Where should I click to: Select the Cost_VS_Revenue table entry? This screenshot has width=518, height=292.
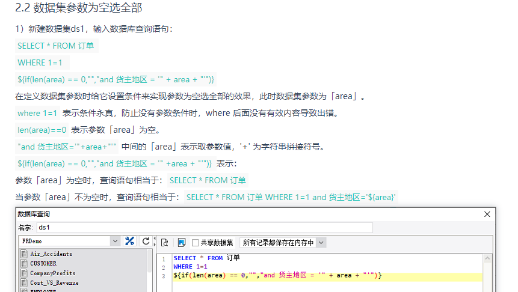pos(55,282)
